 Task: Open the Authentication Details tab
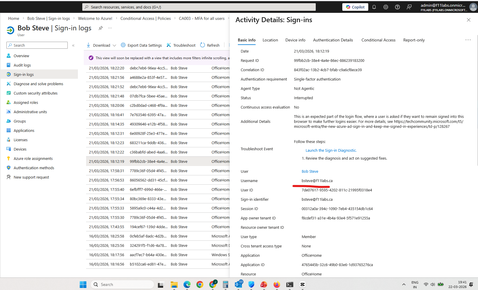pos(333,40)
